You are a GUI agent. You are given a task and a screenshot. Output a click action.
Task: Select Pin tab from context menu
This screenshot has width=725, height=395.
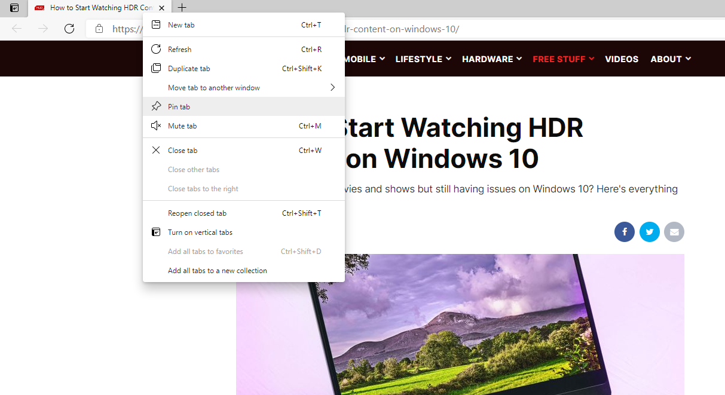(x=179, y=107)
